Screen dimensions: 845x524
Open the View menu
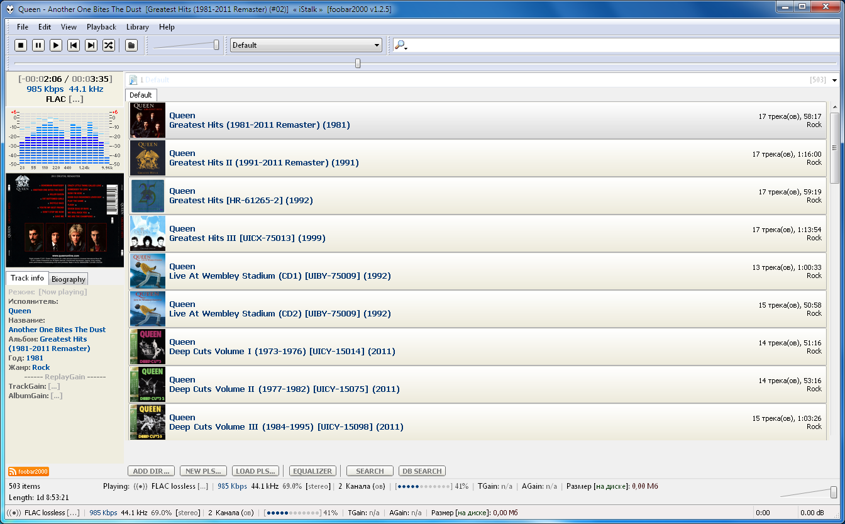69,27
